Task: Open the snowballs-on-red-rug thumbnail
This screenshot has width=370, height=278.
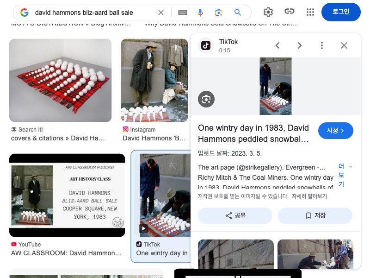Action: click(61, 80)
